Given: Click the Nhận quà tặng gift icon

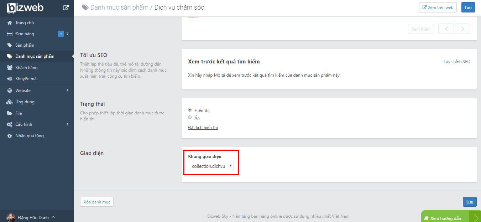Looking at the screenshot, I should pos(10,136).
